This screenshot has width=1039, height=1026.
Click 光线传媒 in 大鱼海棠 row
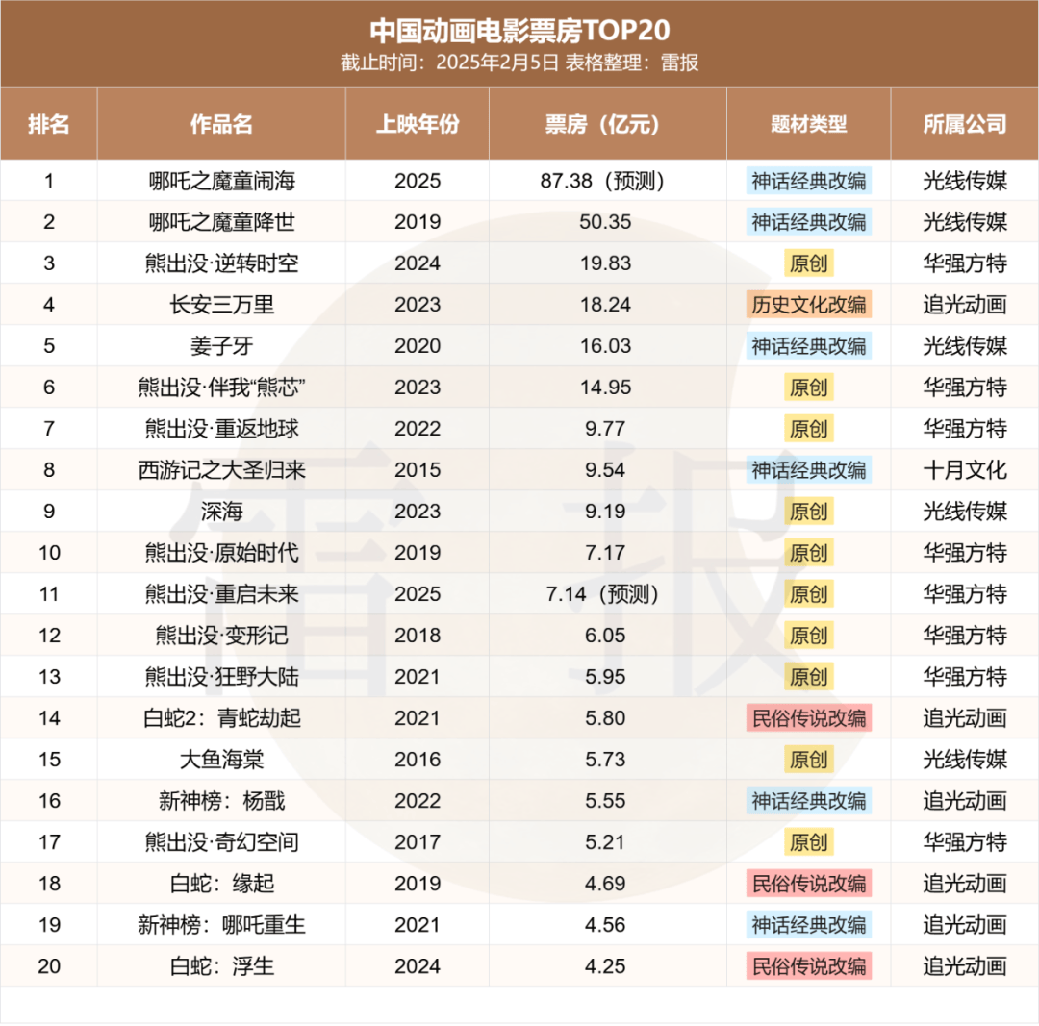965,759
